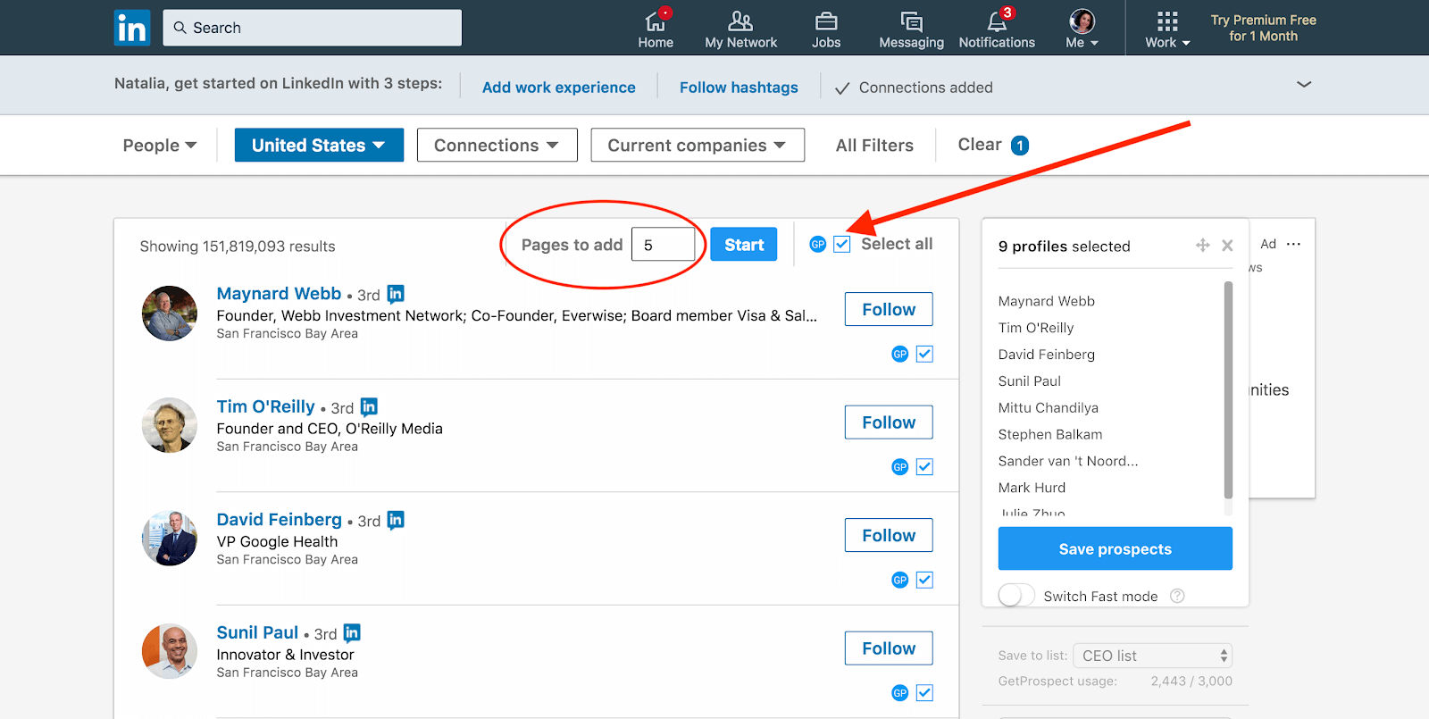Click the move handle icon on profiles panel
Viewport: 1429px width, 719px height.
click(x=1202, y=245)
